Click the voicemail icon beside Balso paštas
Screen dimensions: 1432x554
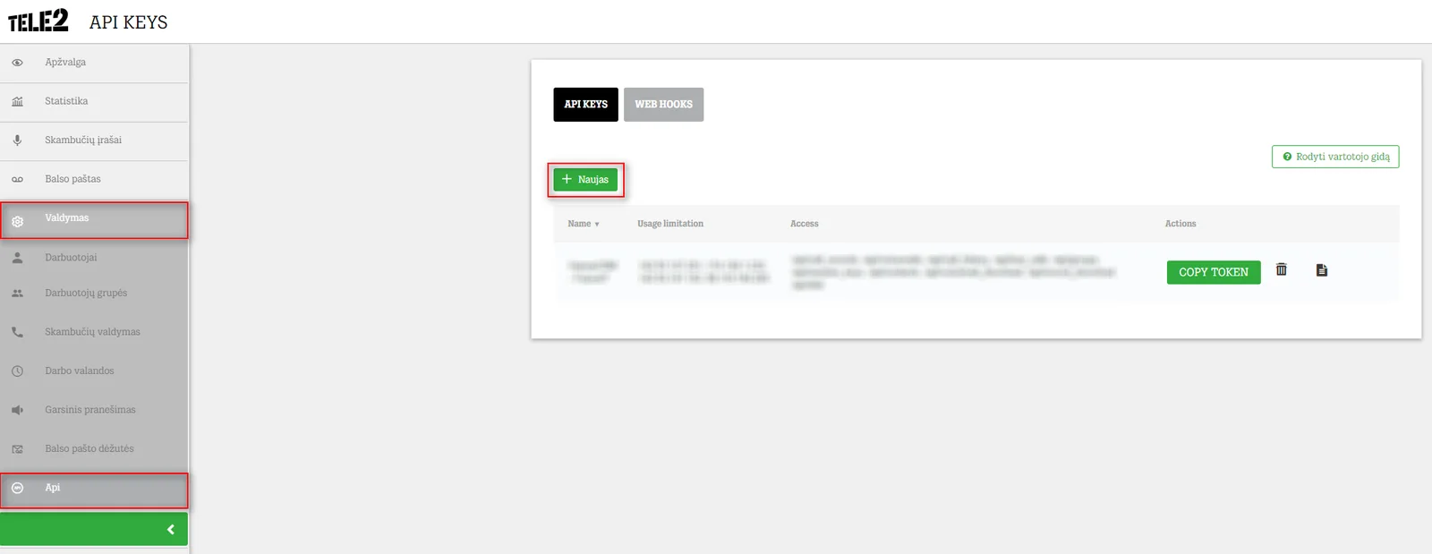coord(17,180)
